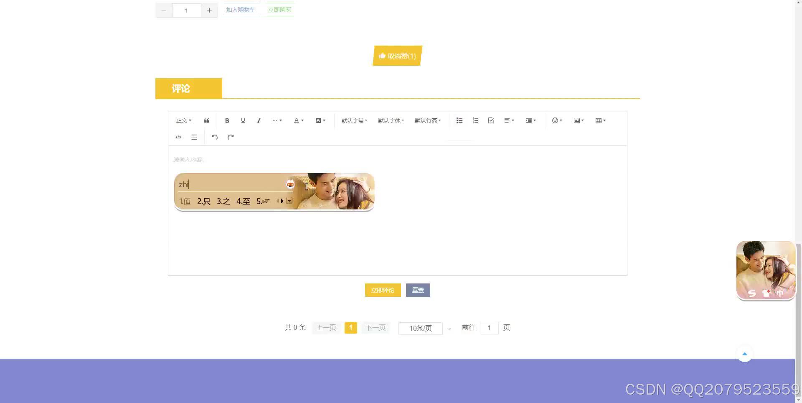The width and height of the screenshot is (802, 403).
Task: Open the font color picker
Action: [298, 120]
